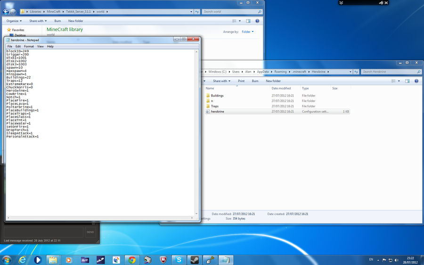This screenshot has width=424, height=265.
Task: Open the Notepad File menu
Action: pyautogui.click(x=10, y=47)
